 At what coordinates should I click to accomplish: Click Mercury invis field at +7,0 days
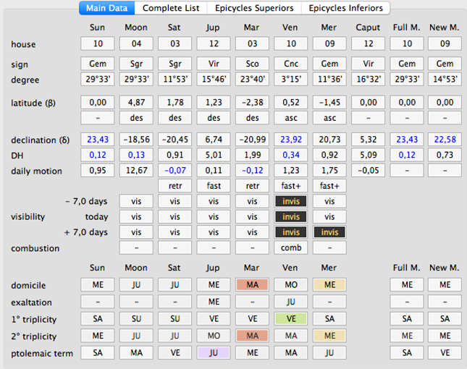point(329,232)
